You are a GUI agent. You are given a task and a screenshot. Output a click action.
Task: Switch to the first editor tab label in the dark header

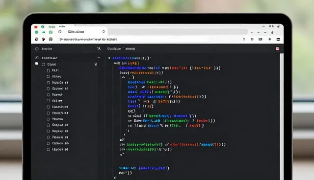114,49
